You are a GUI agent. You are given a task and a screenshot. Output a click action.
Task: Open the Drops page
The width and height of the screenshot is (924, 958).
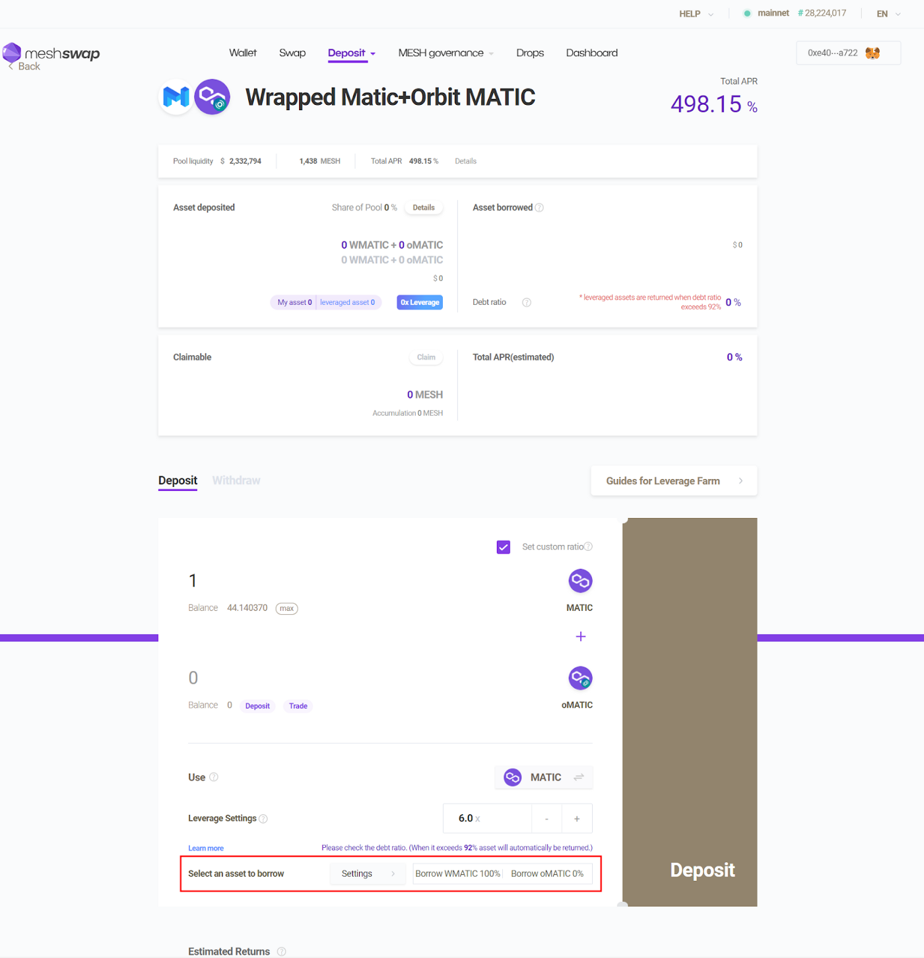coord(530,53)
